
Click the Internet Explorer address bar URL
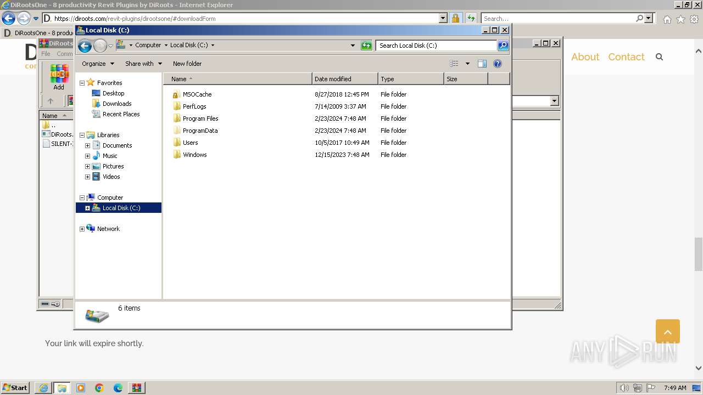click(x=135, y=19)
